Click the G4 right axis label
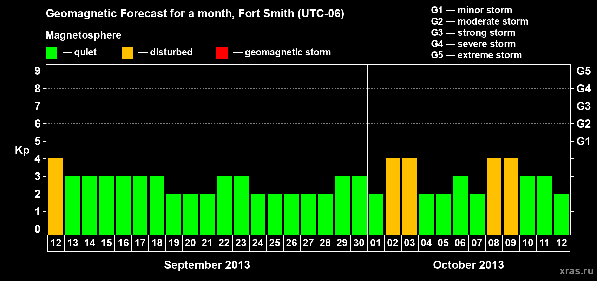Image resolution: width=597 pixels, height=281 pixels. [584, 89]
